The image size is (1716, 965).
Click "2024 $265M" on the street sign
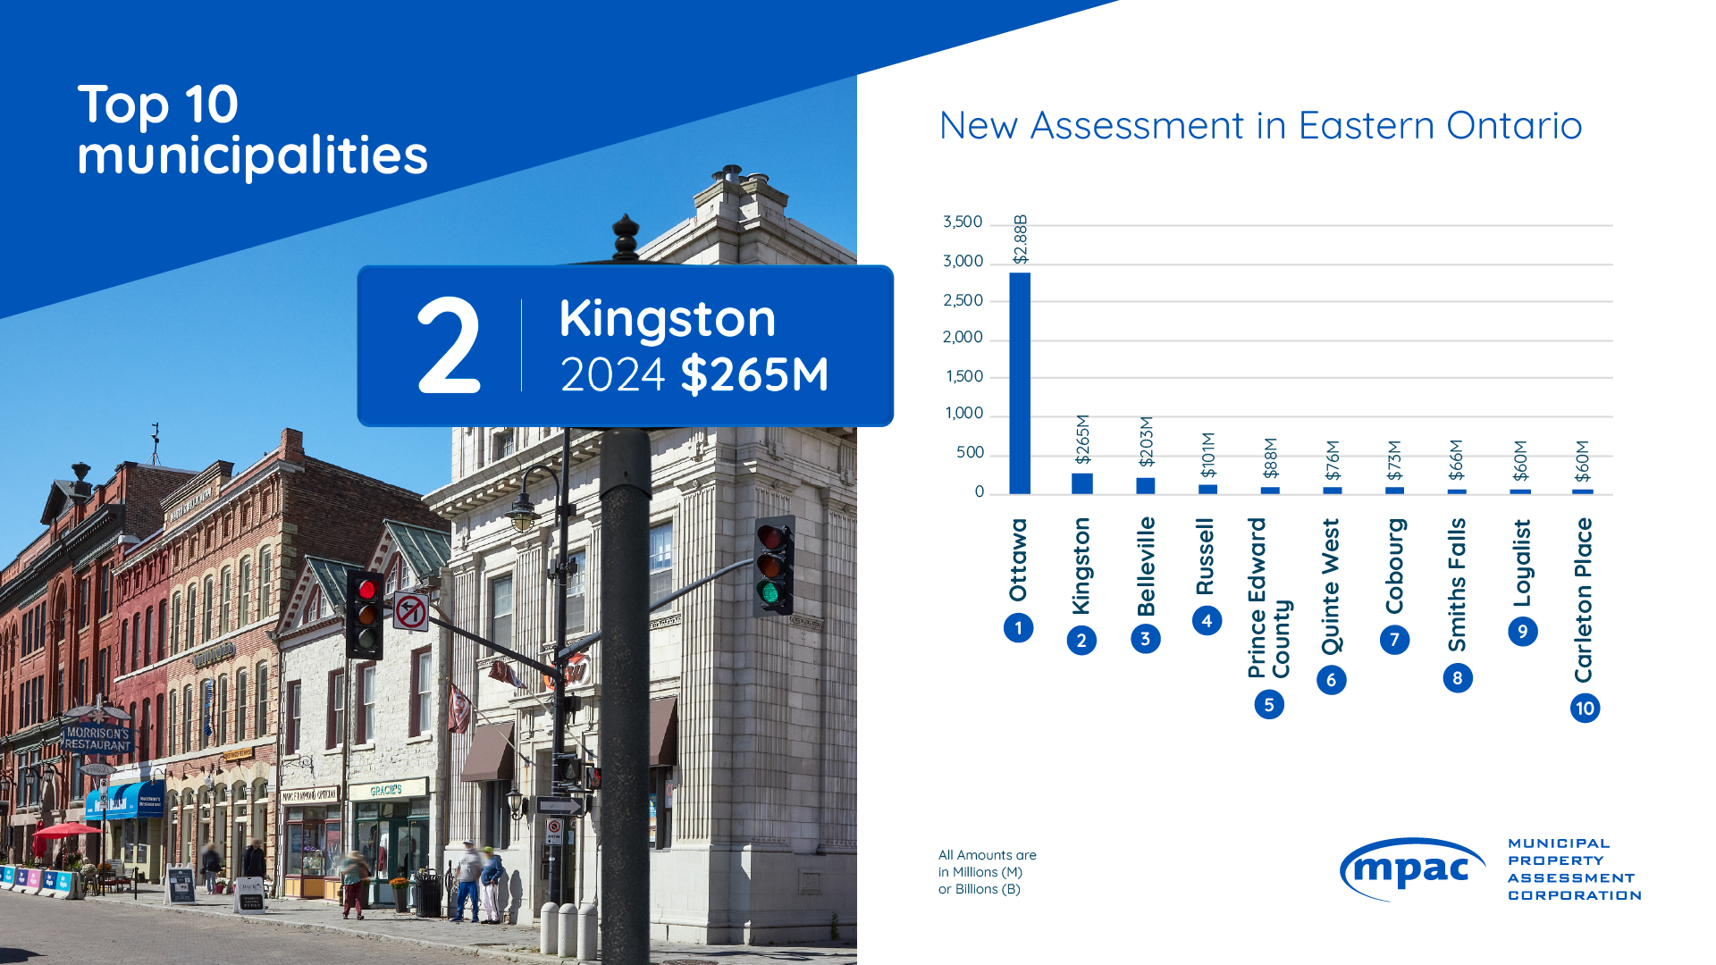694,374
